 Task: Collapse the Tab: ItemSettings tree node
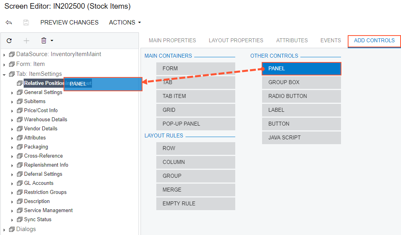pos(4,74)
